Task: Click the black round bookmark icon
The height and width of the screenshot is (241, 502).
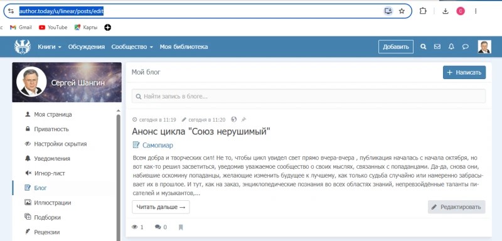Action: tap(107, 28)
